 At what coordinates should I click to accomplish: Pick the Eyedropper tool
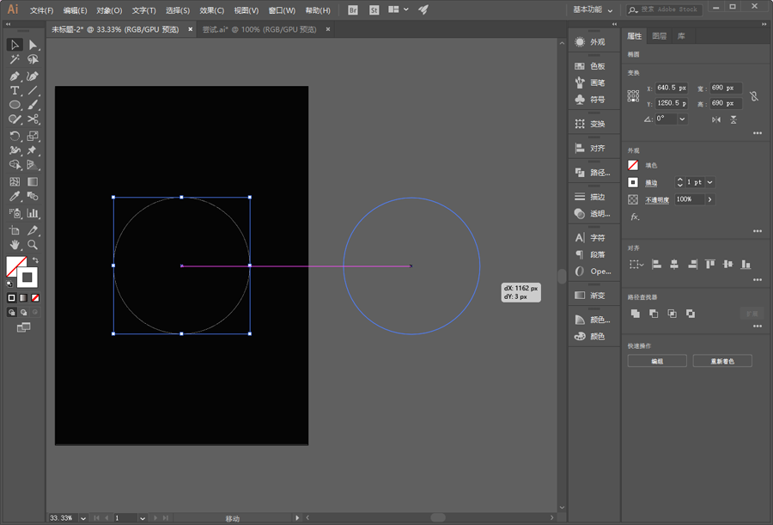[15, 196]
